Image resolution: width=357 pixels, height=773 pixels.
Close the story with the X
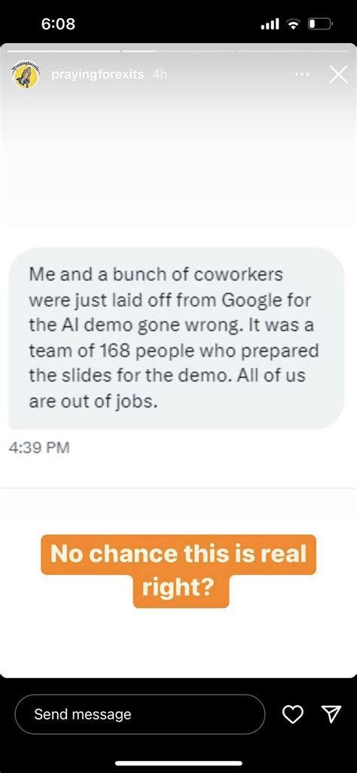[x=338, y=75]
